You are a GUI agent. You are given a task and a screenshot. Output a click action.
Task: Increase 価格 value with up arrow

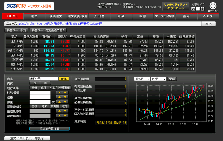point(59,97)
